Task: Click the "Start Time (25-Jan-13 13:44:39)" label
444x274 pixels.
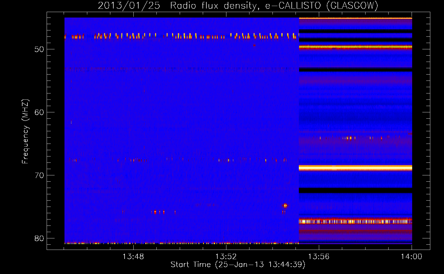Action: point(238,265)
